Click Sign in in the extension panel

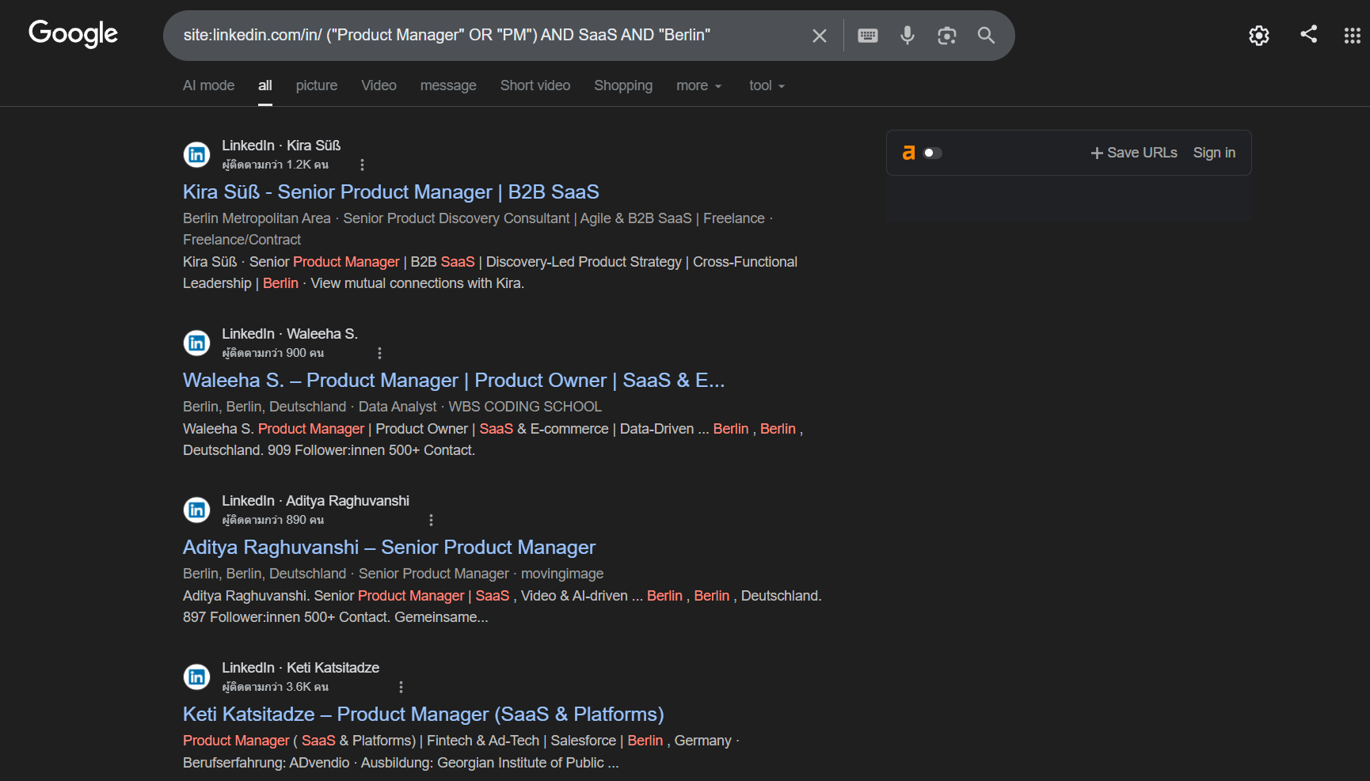[1214, 153]
